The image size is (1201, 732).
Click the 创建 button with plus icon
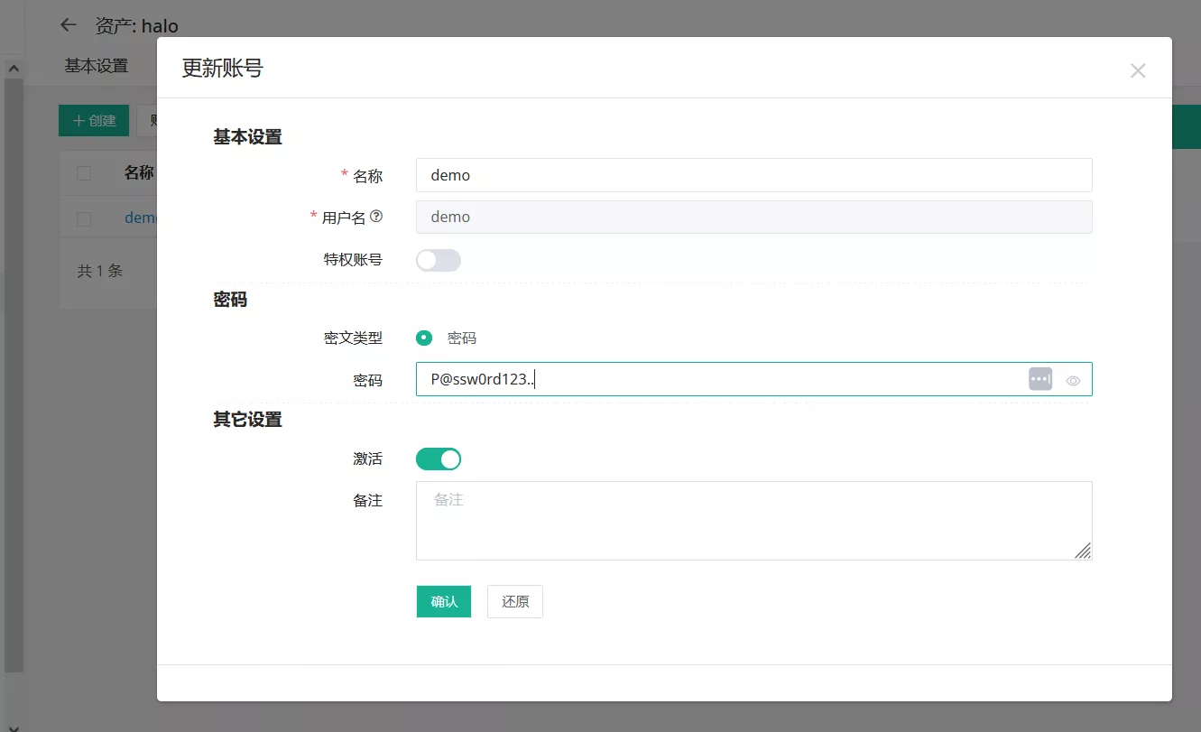click(x=94, y=121)
